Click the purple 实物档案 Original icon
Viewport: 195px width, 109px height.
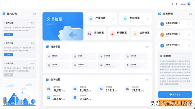point(89,34)
